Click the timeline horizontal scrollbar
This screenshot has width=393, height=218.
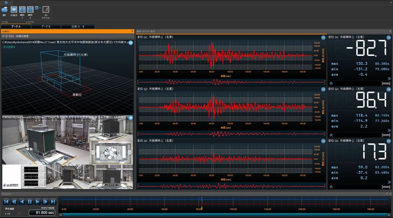[225, 215]
